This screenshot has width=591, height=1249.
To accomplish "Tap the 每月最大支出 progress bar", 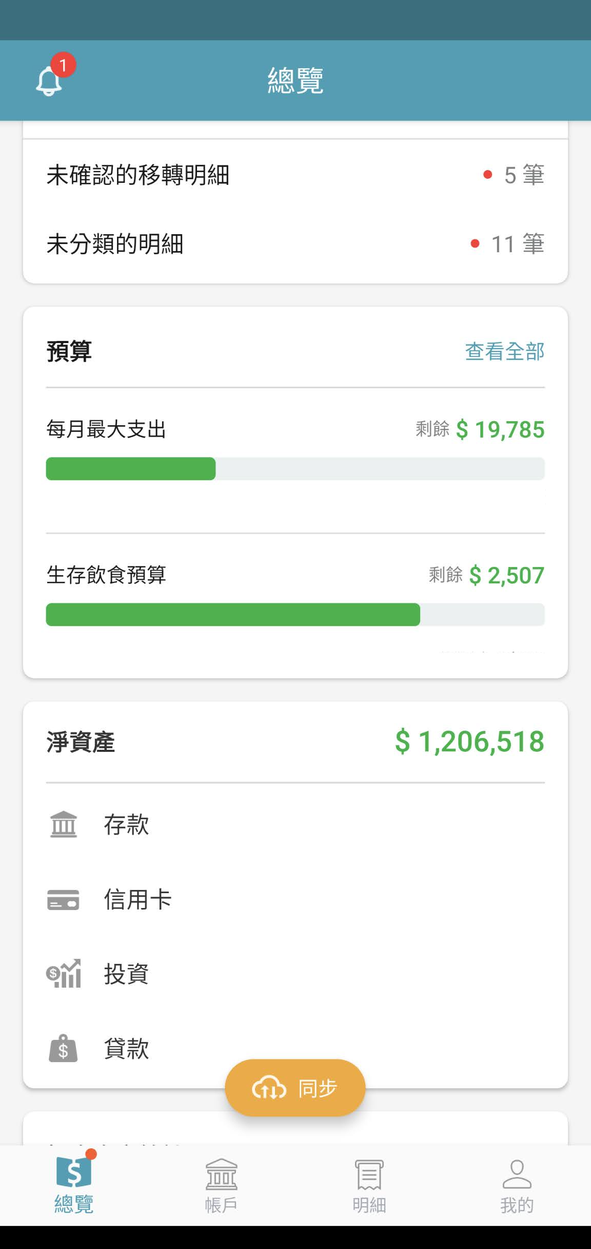I will click(x=295, y=468).
